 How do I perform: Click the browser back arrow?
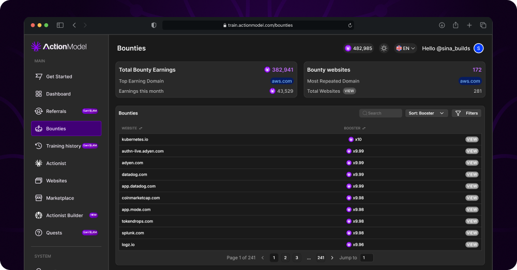(x=74, y=25)
